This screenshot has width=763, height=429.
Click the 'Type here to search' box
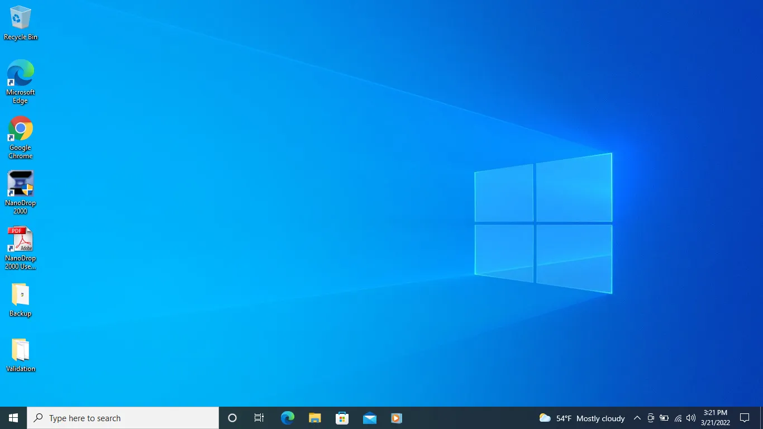coord(123,418)
